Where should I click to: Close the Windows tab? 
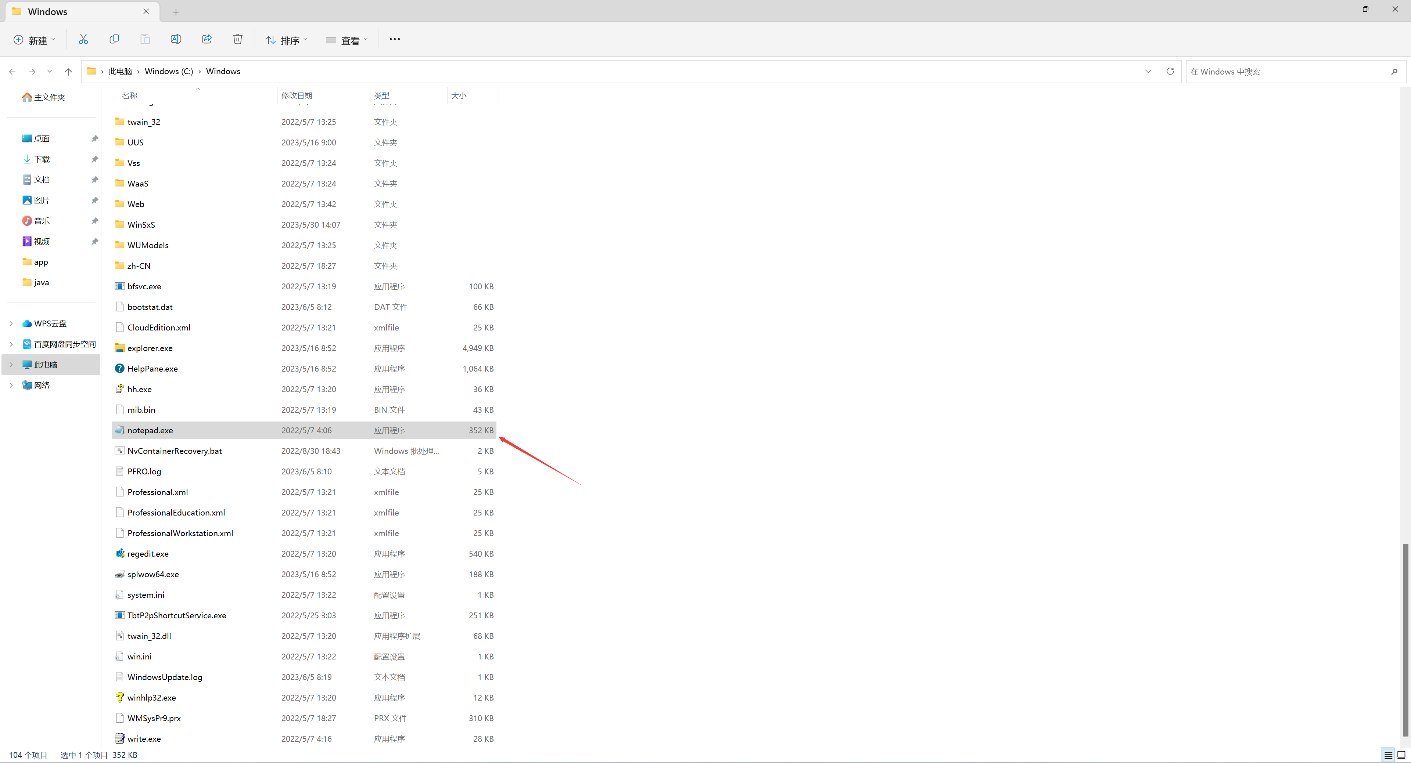(x=146, y=11)
